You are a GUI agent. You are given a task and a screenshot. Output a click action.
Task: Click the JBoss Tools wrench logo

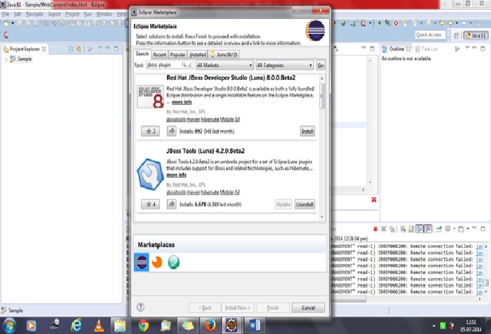click(150, 174)
